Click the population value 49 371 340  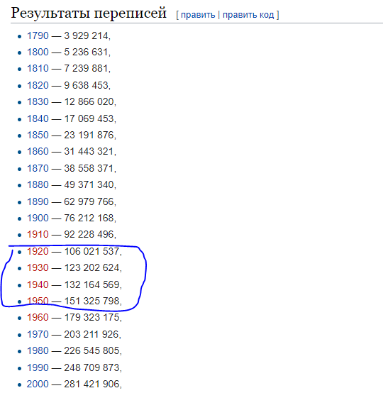tap(89, 184)
